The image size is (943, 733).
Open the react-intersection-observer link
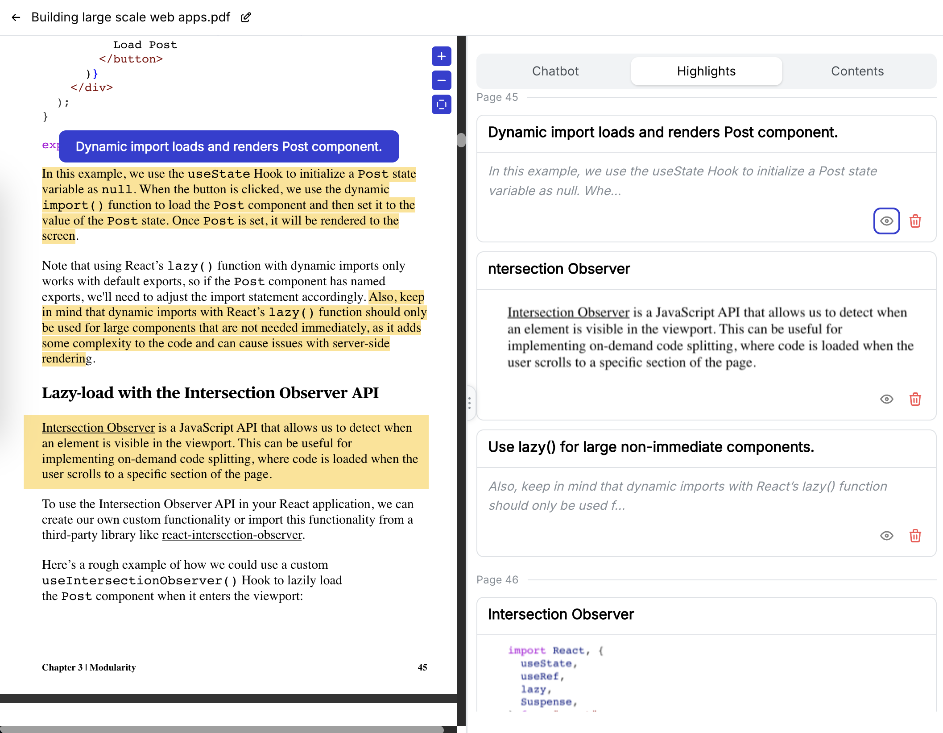click(232, 535)
